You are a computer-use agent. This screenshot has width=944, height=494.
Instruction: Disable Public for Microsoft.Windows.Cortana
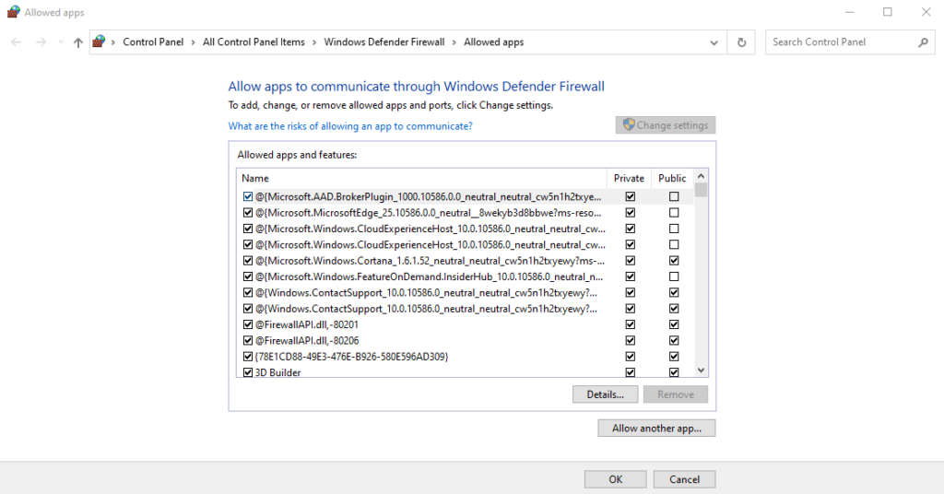click(x=674, y=261)
